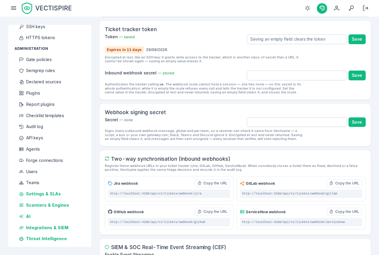Click the Checklist templates list icon

tap(21, 116)
